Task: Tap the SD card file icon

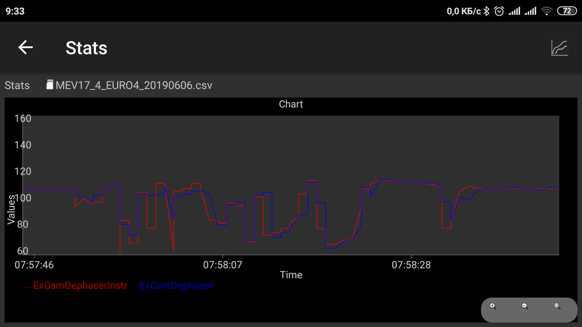Action: coord(50,84)
